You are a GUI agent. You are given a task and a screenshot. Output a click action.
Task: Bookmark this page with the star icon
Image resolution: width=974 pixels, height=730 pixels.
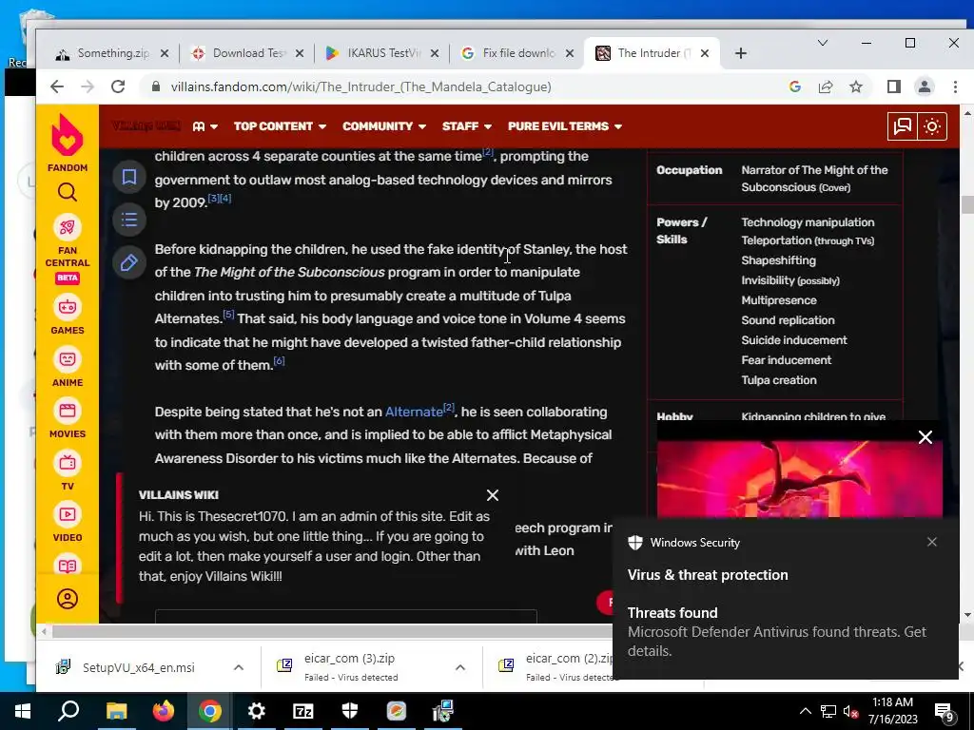pos(856,86)
